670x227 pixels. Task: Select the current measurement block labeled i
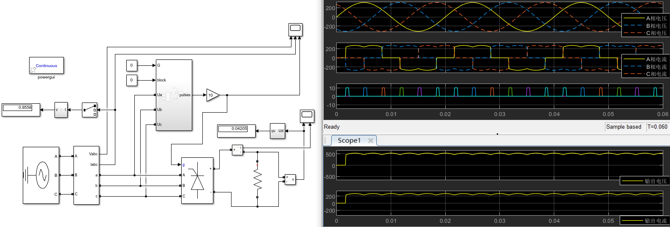(237, 150)
